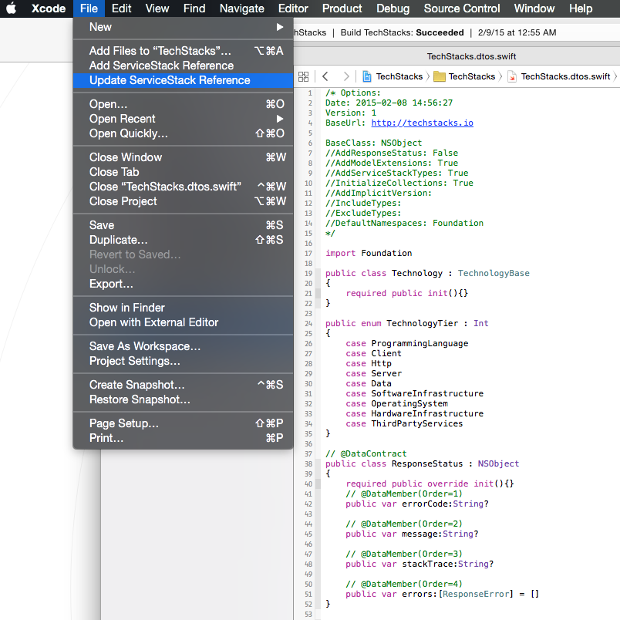620x620 pixels.
Task: Choose Open with External Editor
Action: coord(183,322)
